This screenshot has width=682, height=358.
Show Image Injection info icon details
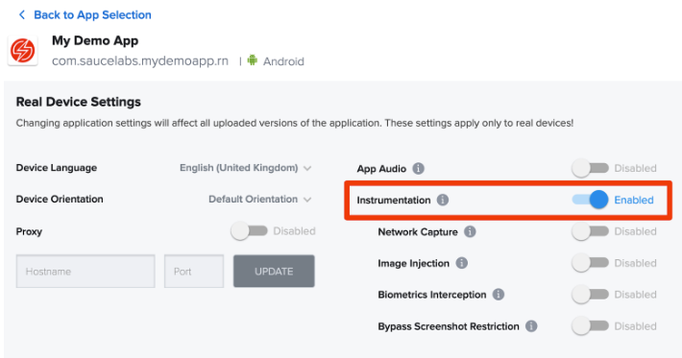[x=461, y=263]
